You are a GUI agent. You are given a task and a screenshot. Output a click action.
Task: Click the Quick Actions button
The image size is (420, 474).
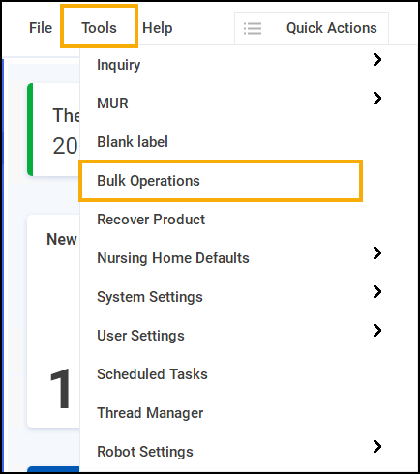pyautogui.click(x=312, y=28)
